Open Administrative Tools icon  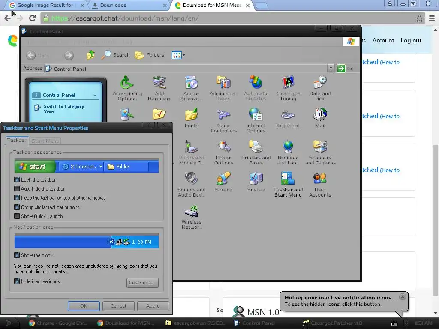pos(223,88)
